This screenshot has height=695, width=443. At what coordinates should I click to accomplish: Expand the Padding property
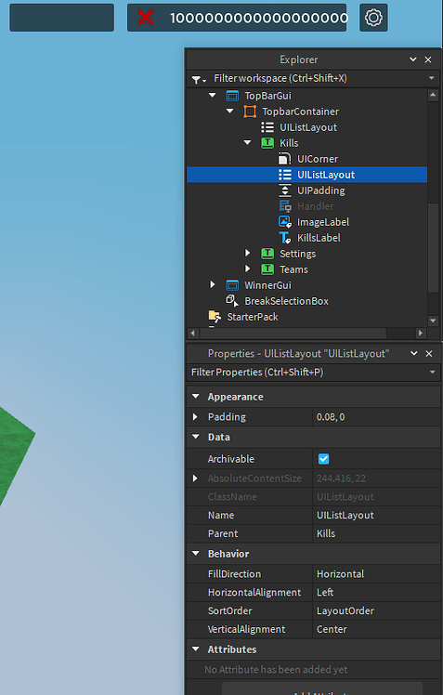[195, 416]
